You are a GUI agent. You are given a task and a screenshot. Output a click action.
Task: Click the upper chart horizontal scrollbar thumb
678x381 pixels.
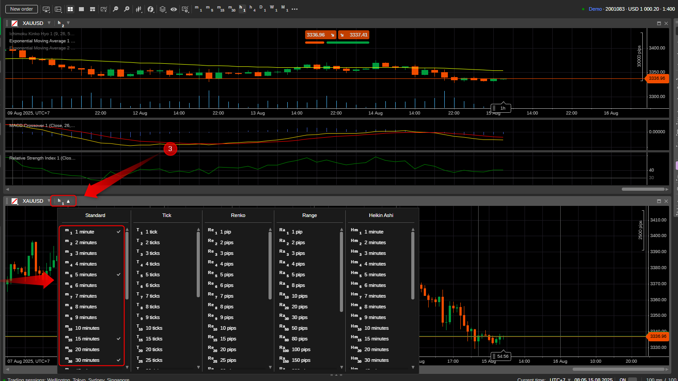[x=643, y=189]
